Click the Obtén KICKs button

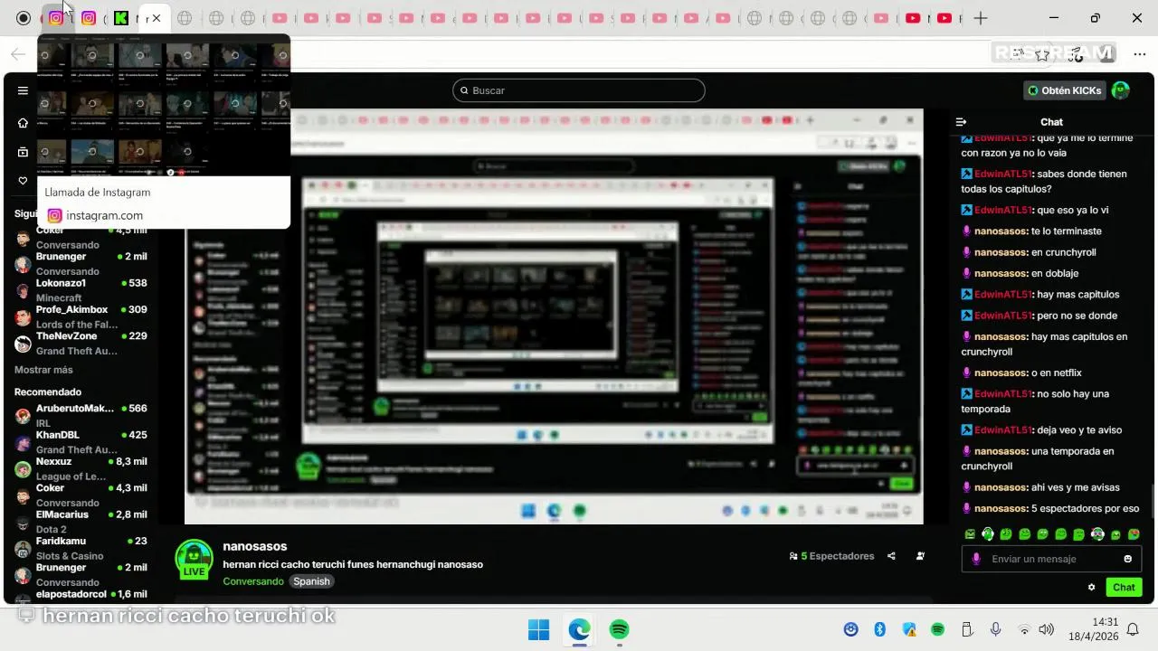click(1065, 90)
